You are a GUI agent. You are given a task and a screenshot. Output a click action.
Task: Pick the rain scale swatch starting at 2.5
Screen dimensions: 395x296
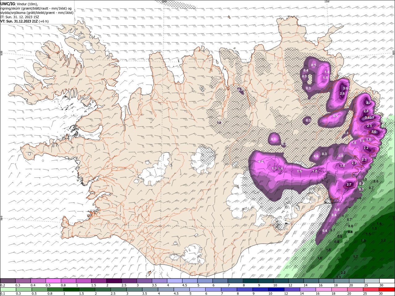click(x=118, y=290)
